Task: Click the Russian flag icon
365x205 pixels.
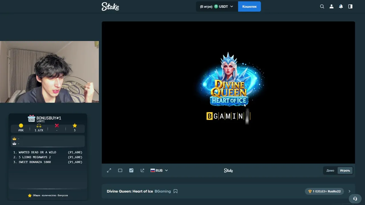Action: [x=153, y=170]
